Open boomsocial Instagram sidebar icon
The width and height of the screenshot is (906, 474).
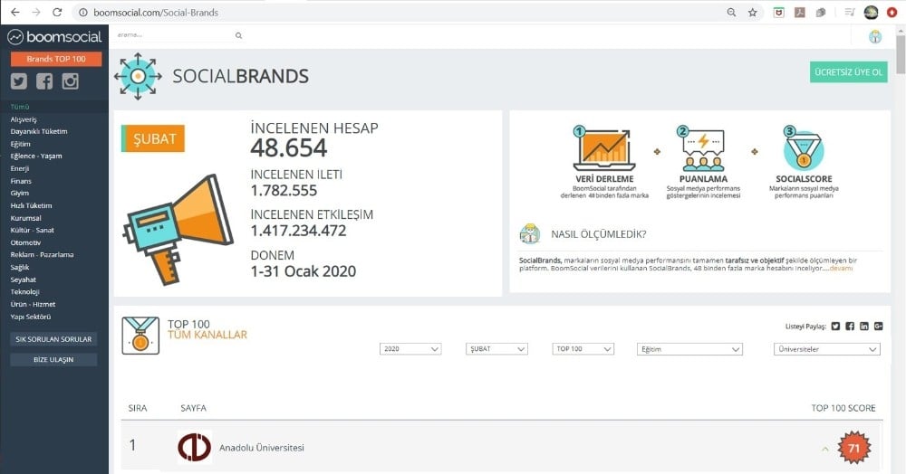pyautogui.click(x=70, y=81)
